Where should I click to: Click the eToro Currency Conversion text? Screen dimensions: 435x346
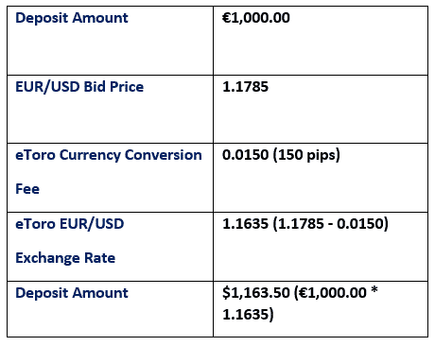click(109, 155)
